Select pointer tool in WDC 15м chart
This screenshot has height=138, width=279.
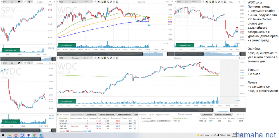point(207,2)
